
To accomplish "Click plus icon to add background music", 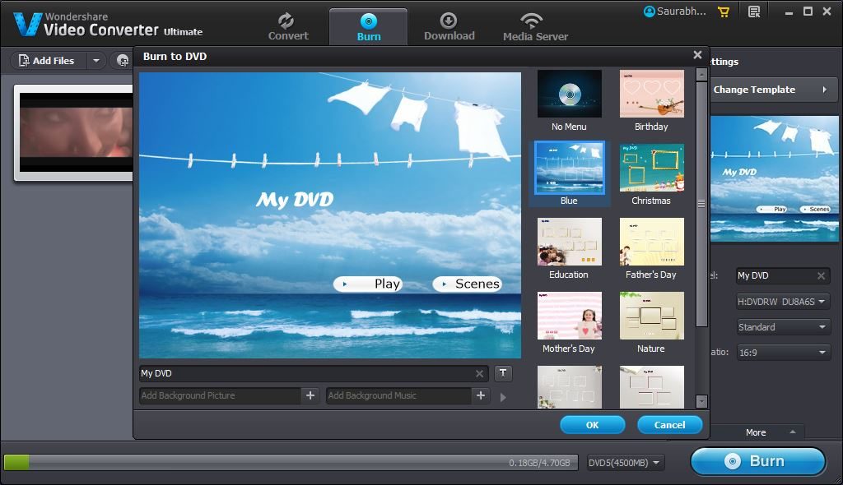I will [x=481, y=395].
